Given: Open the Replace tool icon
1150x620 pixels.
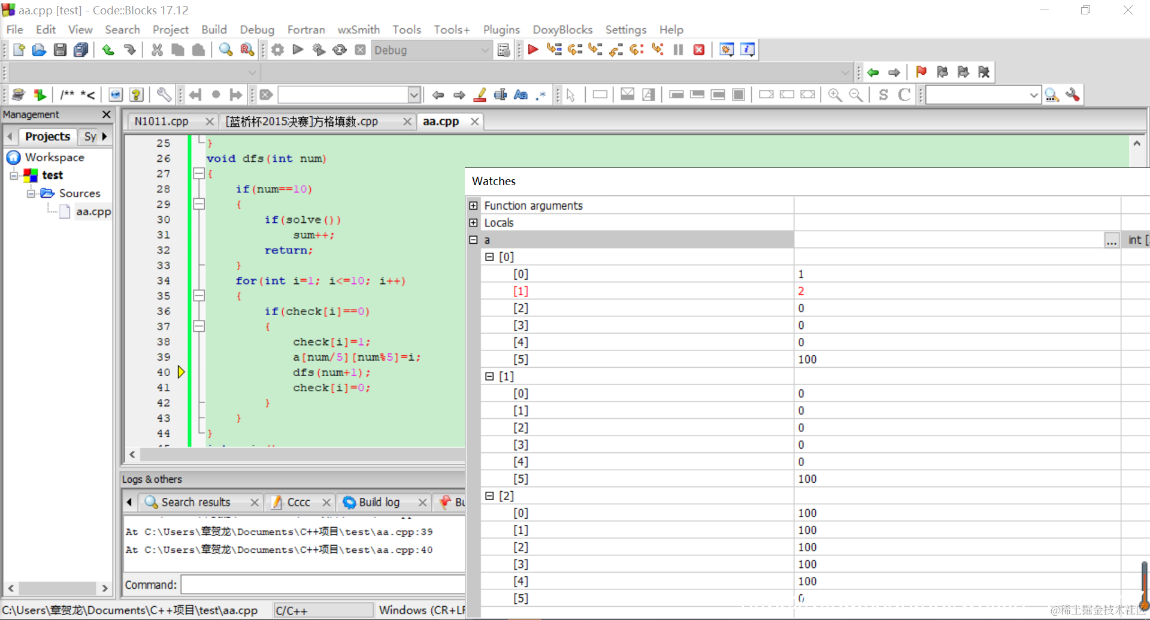Looking at the screenshot, I should pyautogui.click(x=247, y=50).
